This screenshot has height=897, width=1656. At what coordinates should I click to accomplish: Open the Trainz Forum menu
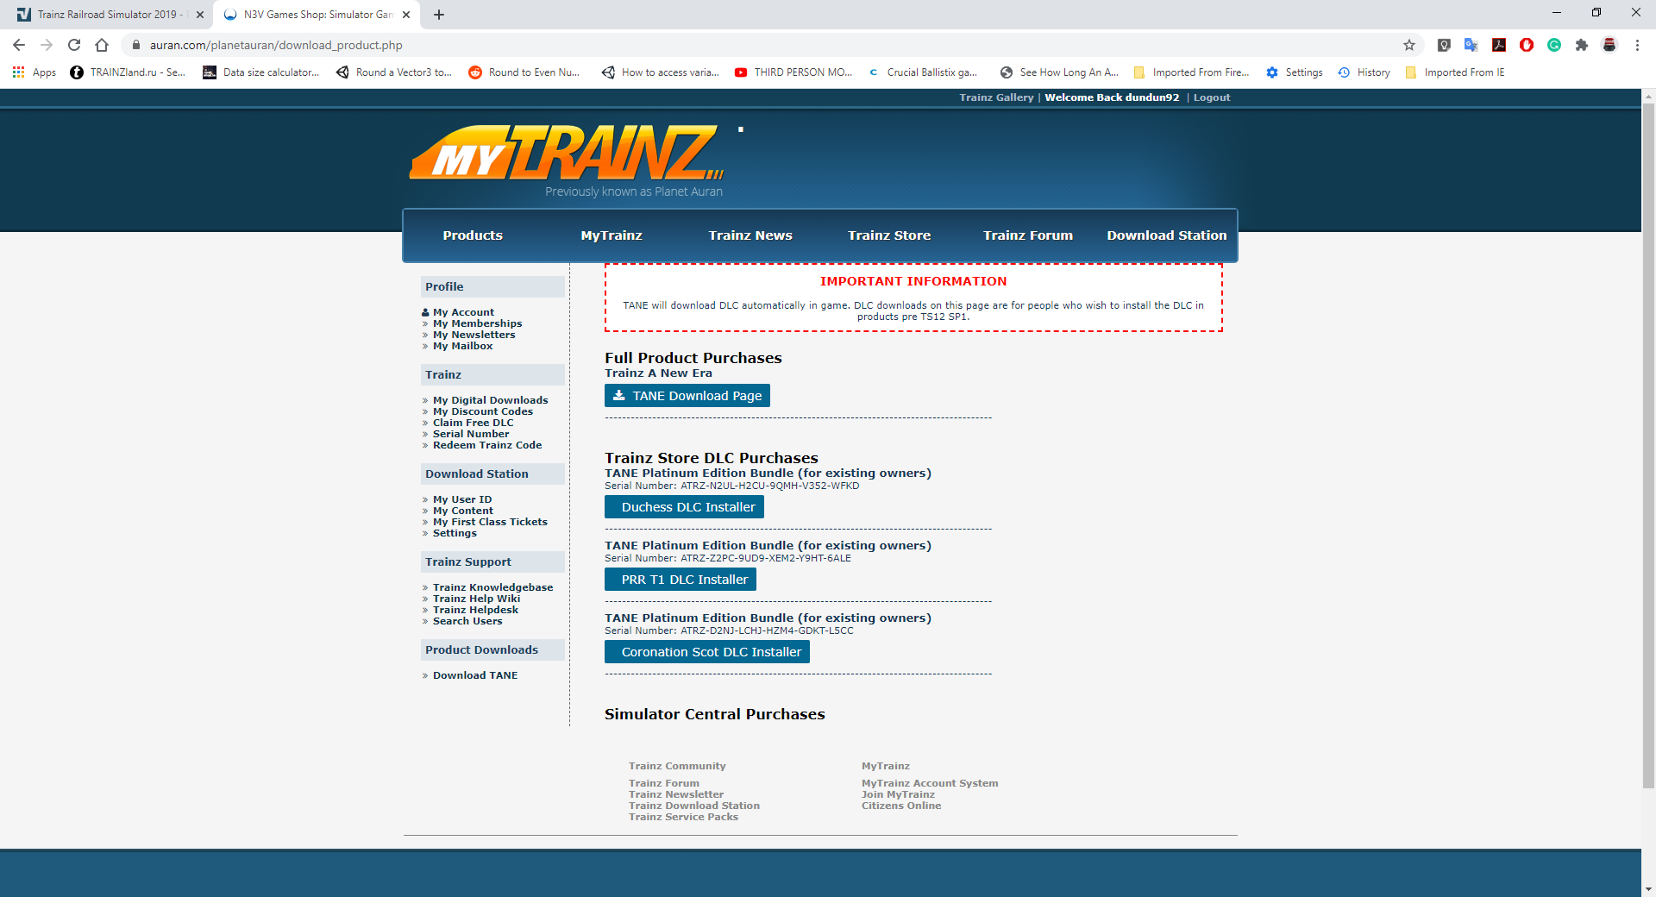(1028, 235)
